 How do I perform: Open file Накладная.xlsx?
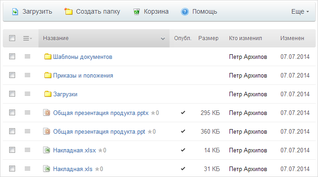pyautogui.click(x=74, y=151)
